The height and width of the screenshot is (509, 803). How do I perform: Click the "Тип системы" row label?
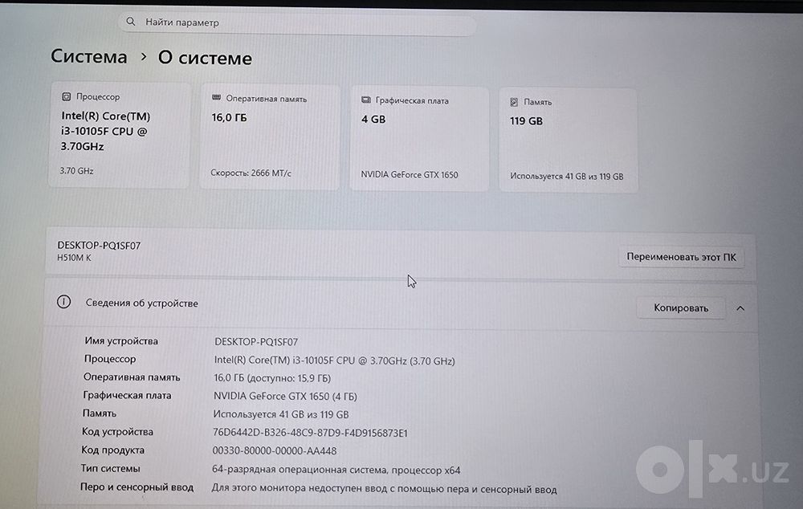(110, 469)
